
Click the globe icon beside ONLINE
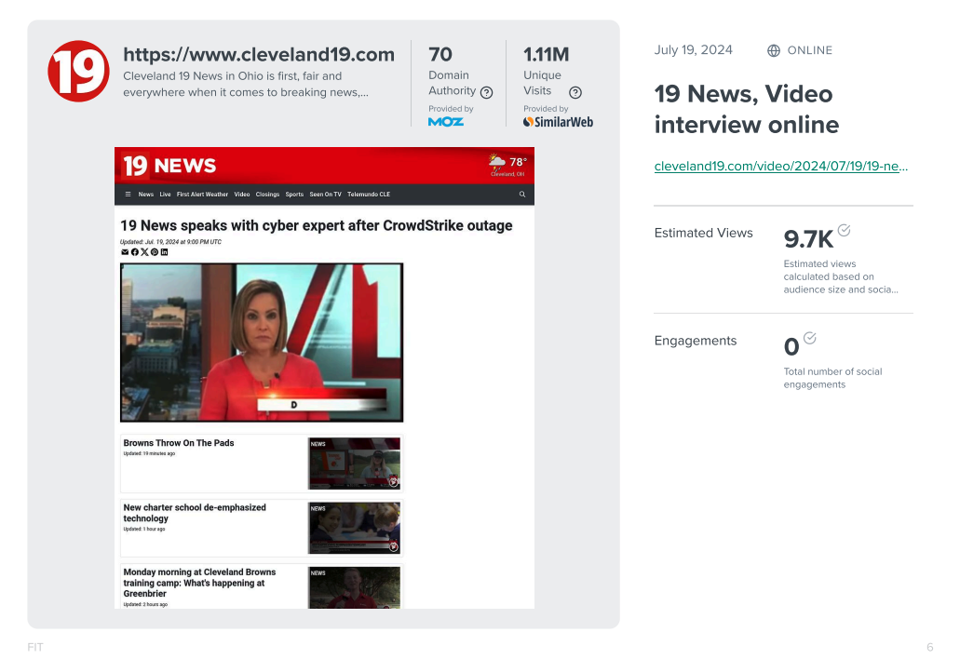[774, 51]
